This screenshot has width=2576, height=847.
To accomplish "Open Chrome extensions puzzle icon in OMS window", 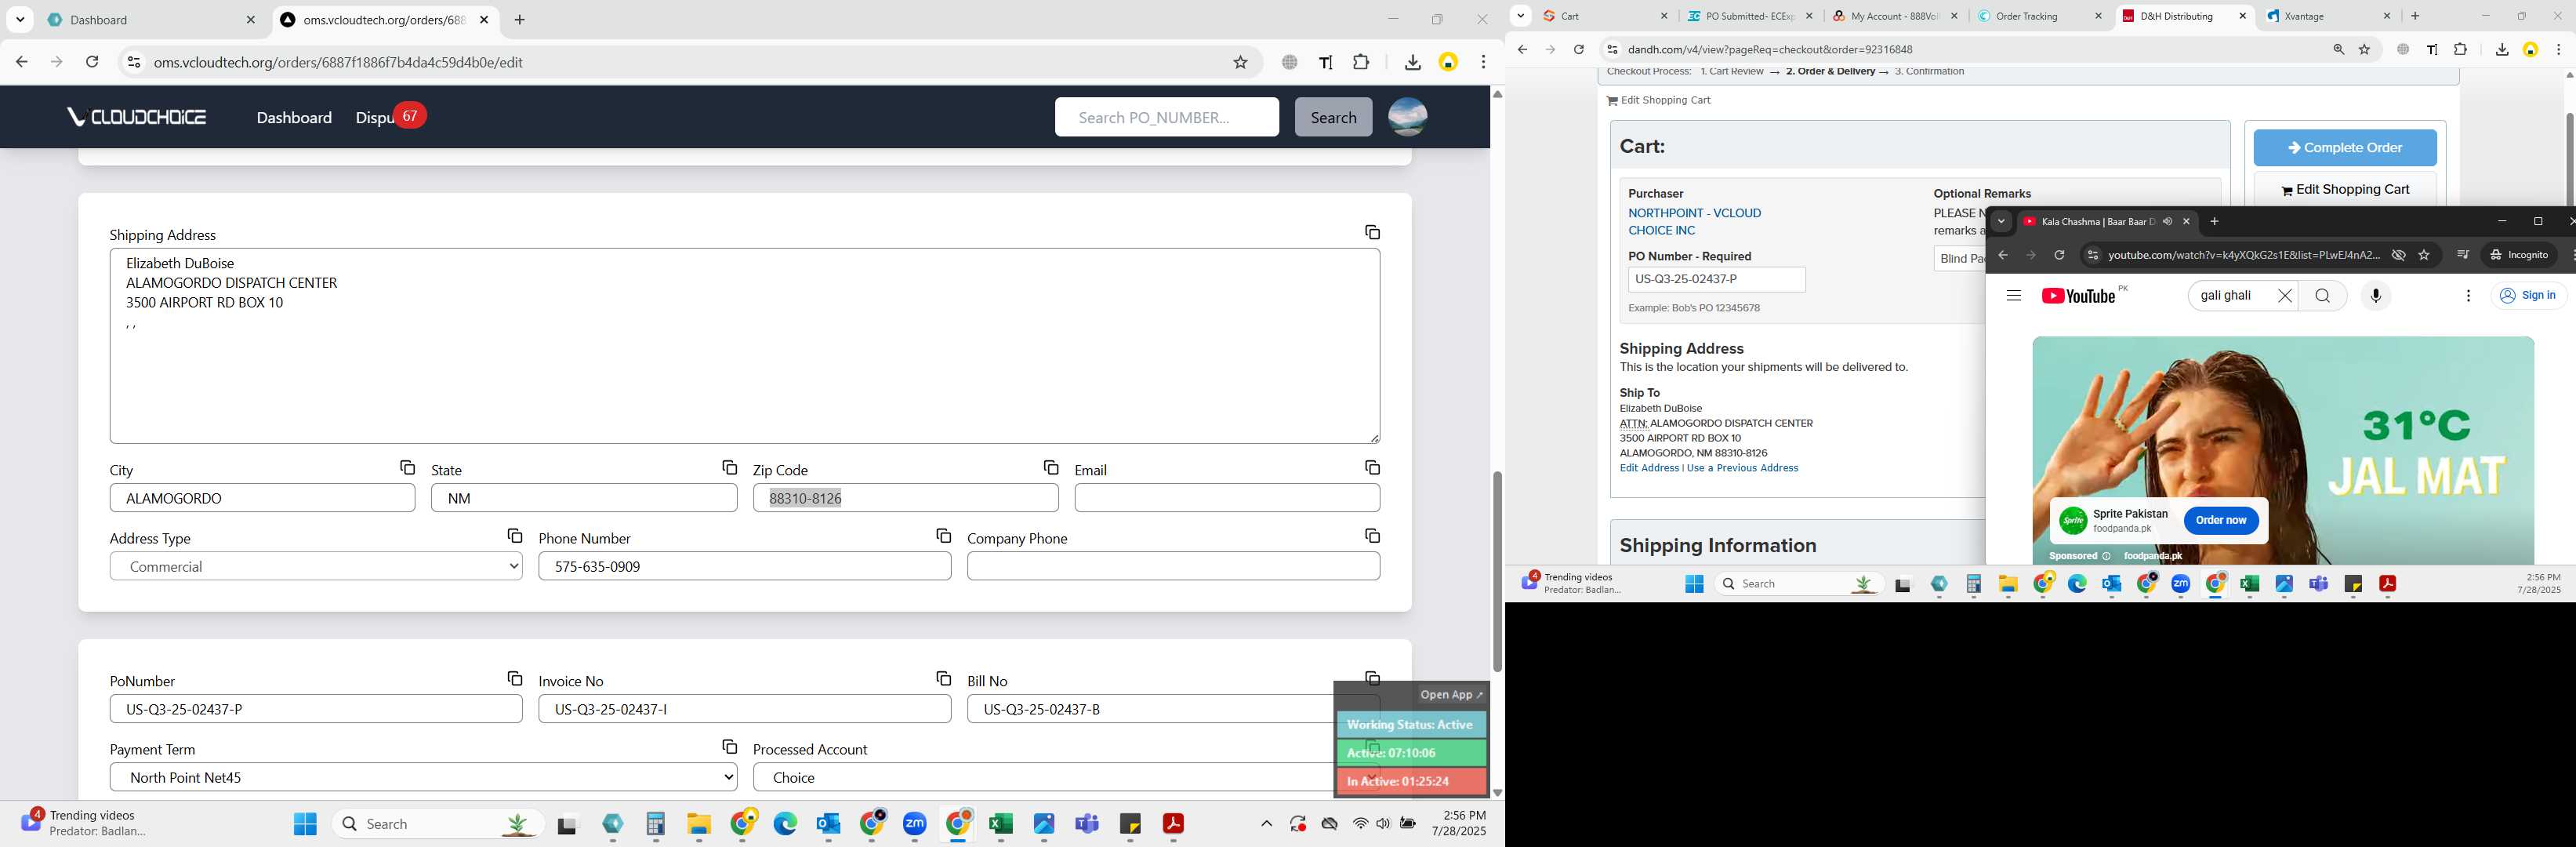I will (x=1361, y=62).
